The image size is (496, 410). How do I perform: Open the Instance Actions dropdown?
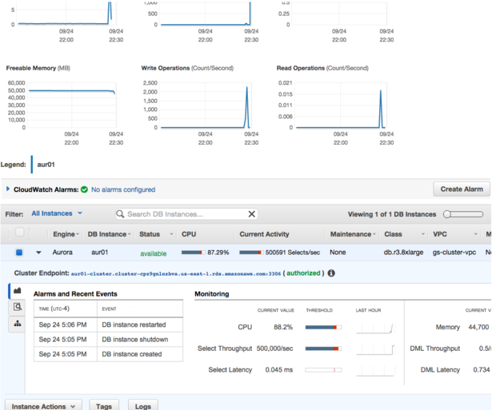(43, 405)
